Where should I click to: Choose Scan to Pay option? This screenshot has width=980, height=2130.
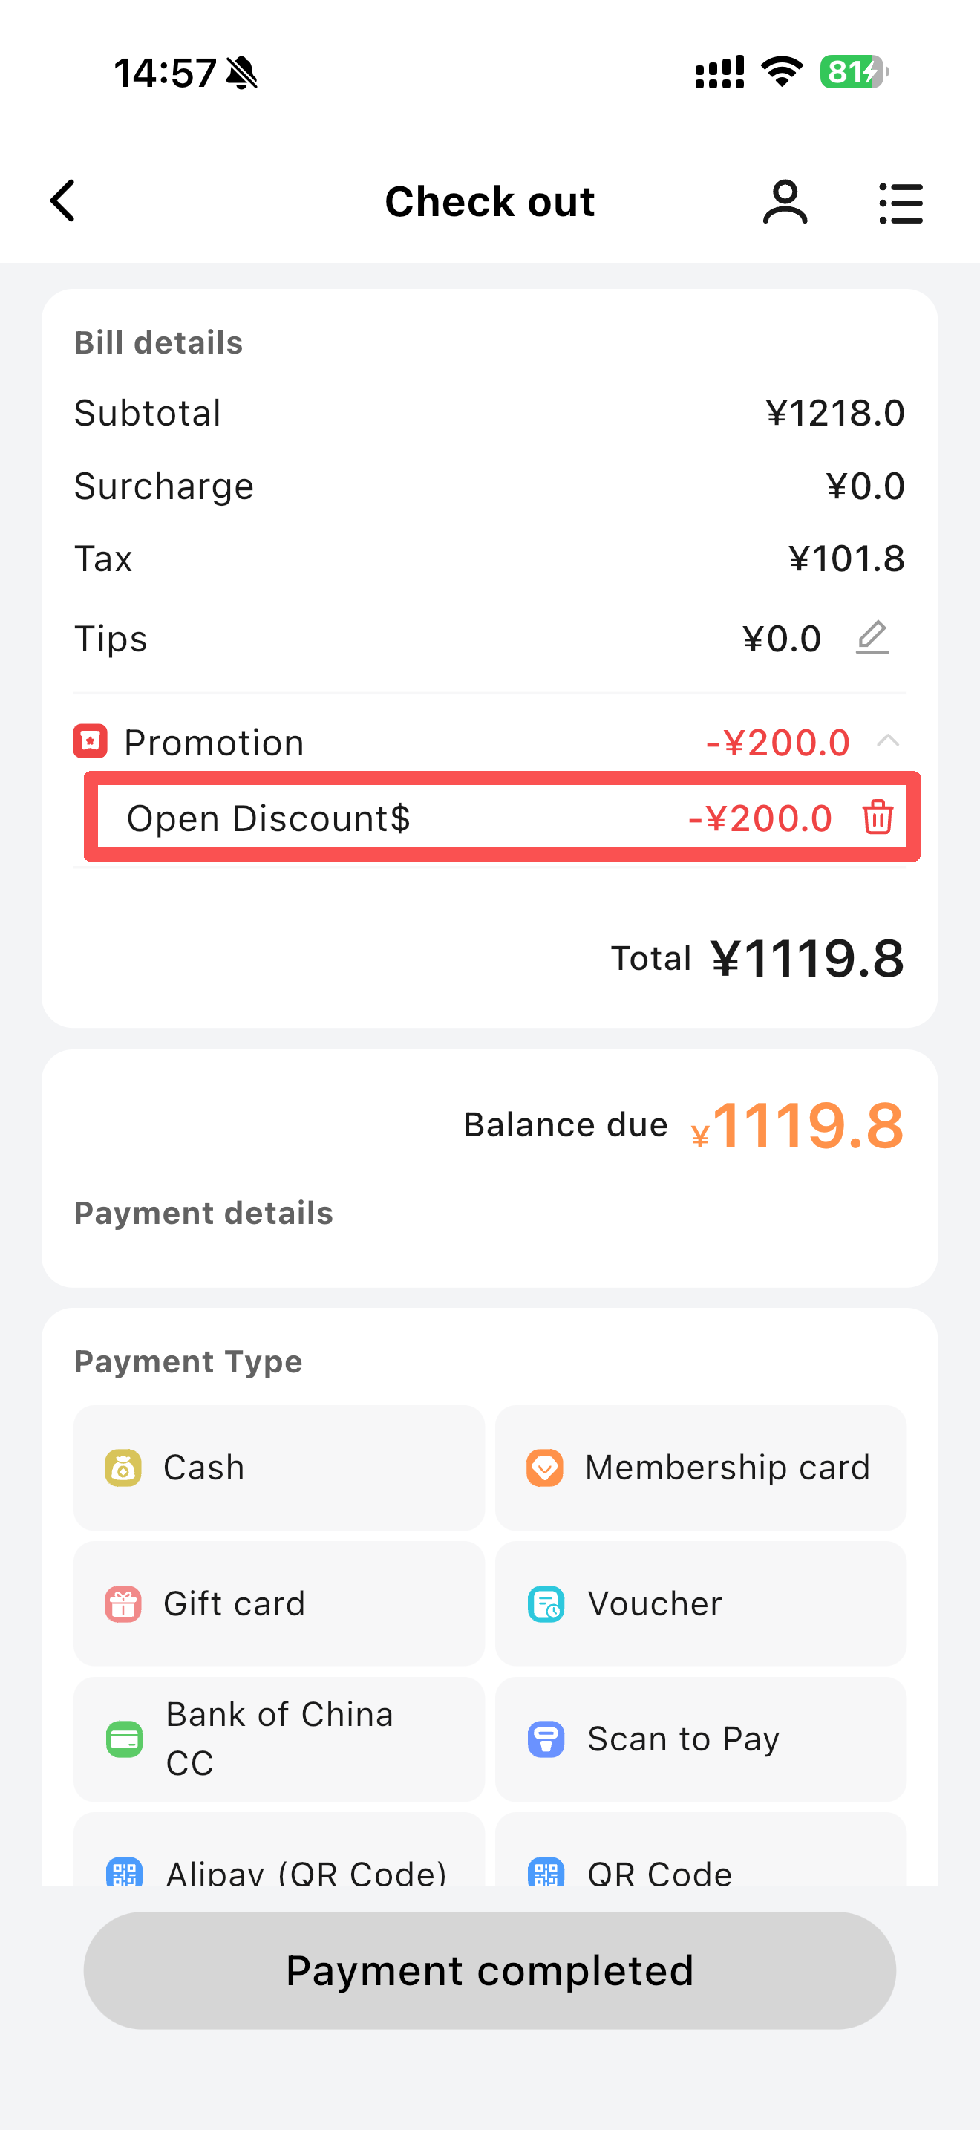(700, 1739)
